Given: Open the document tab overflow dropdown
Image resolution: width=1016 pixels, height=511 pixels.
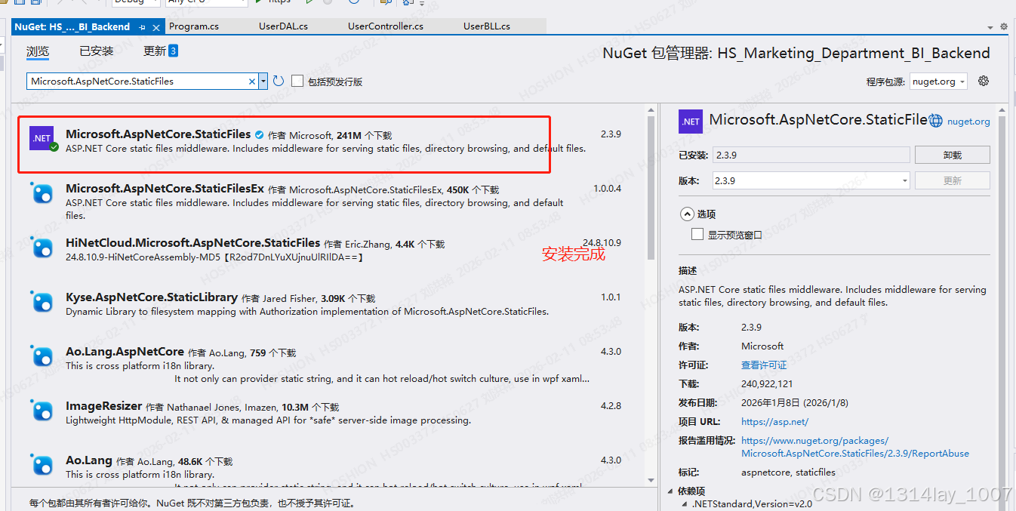Looking at the screenshot, I should coord(990,27).
